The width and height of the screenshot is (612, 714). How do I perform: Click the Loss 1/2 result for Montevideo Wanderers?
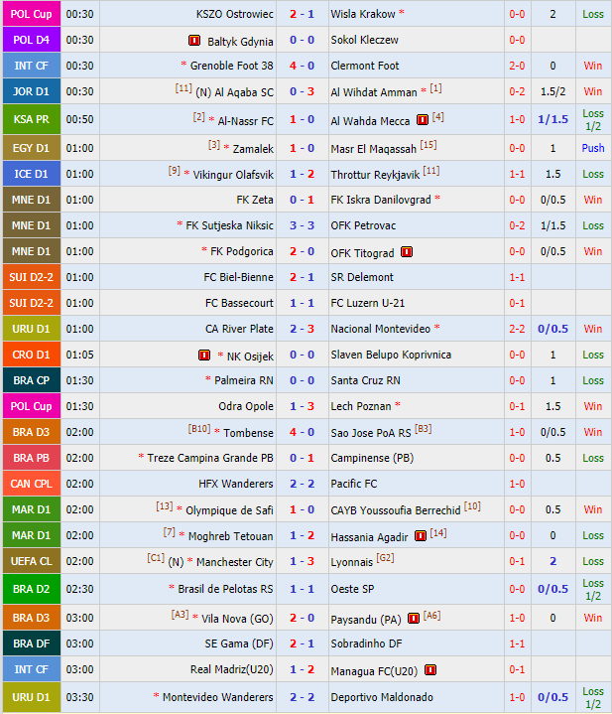(x=593, y=697)
